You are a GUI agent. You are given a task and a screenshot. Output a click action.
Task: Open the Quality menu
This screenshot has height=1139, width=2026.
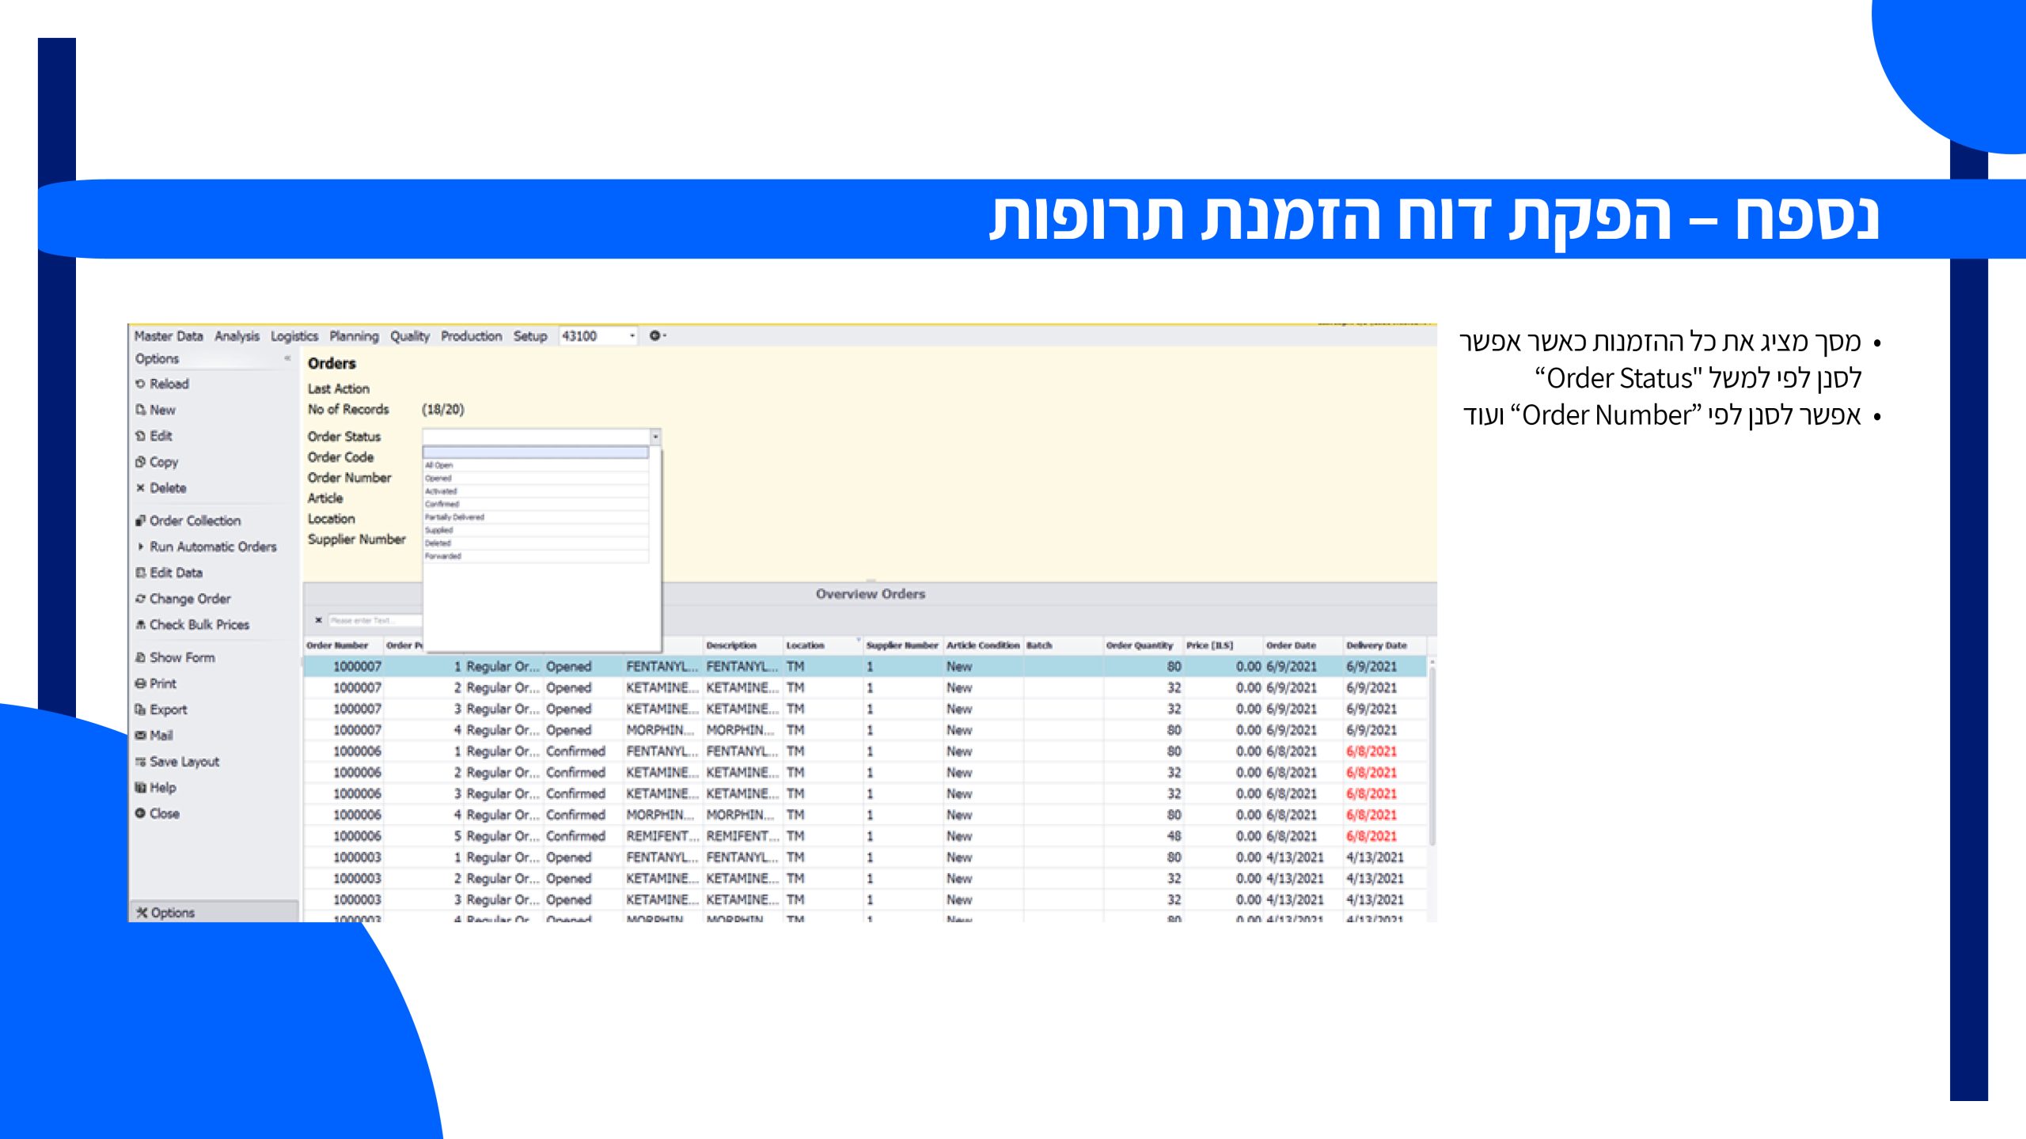409,336
